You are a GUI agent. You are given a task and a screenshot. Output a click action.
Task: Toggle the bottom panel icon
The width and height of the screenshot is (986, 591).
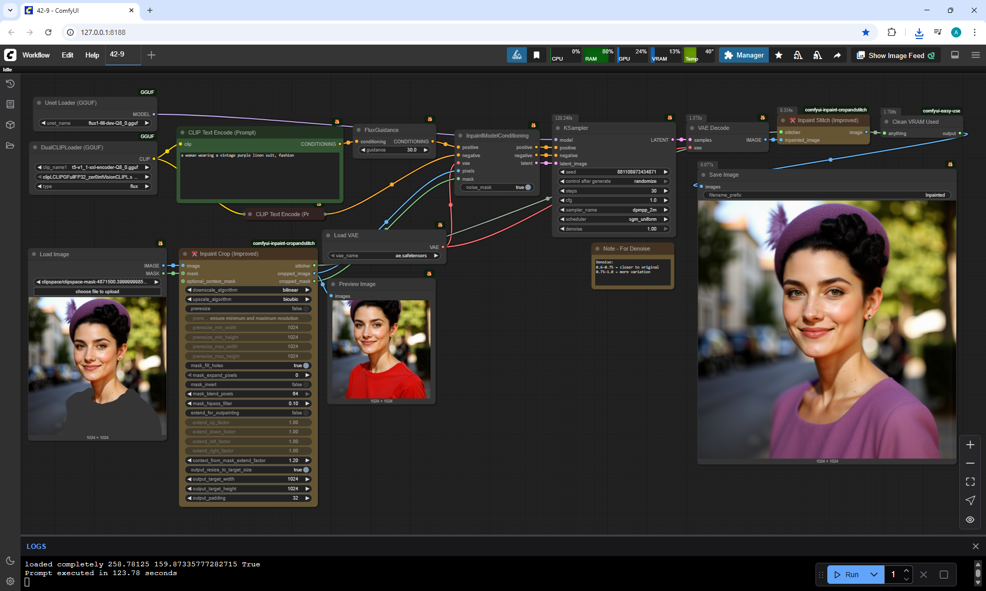pyautogui.click(x=955, y=55)
